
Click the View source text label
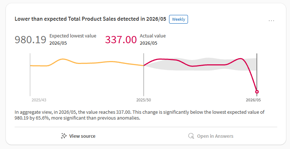pyautogui.click(x=82, y=136)
